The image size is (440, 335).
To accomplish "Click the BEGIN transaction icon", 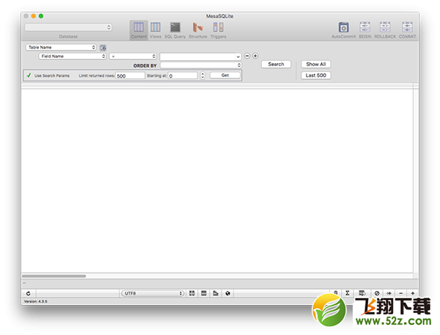I will pyautogui.click(x=364, y=30).
